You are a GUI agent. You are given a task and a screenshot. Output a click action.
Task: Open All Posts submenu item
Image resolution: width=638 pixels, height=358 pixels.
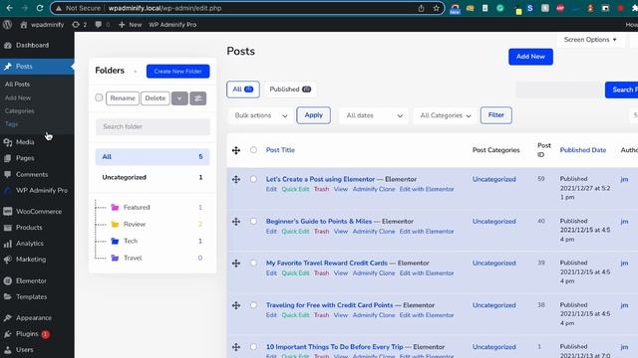click(x=17, y=85)
